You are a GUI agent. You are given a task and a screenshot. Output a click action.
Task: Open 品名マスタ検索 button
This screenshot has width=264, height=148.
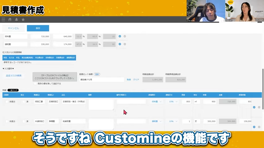click(x=14, y=76)
